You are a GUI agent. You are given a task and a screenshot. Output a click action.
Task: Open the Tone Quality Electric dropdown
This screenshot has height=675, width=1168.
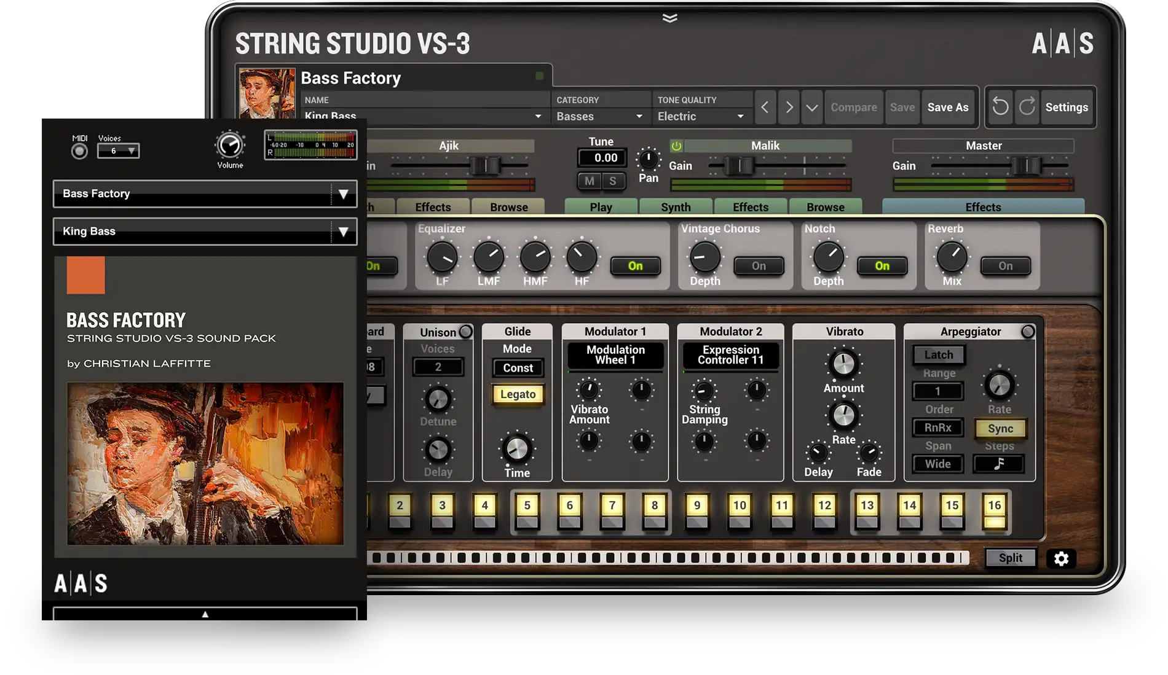click(701, 116)
